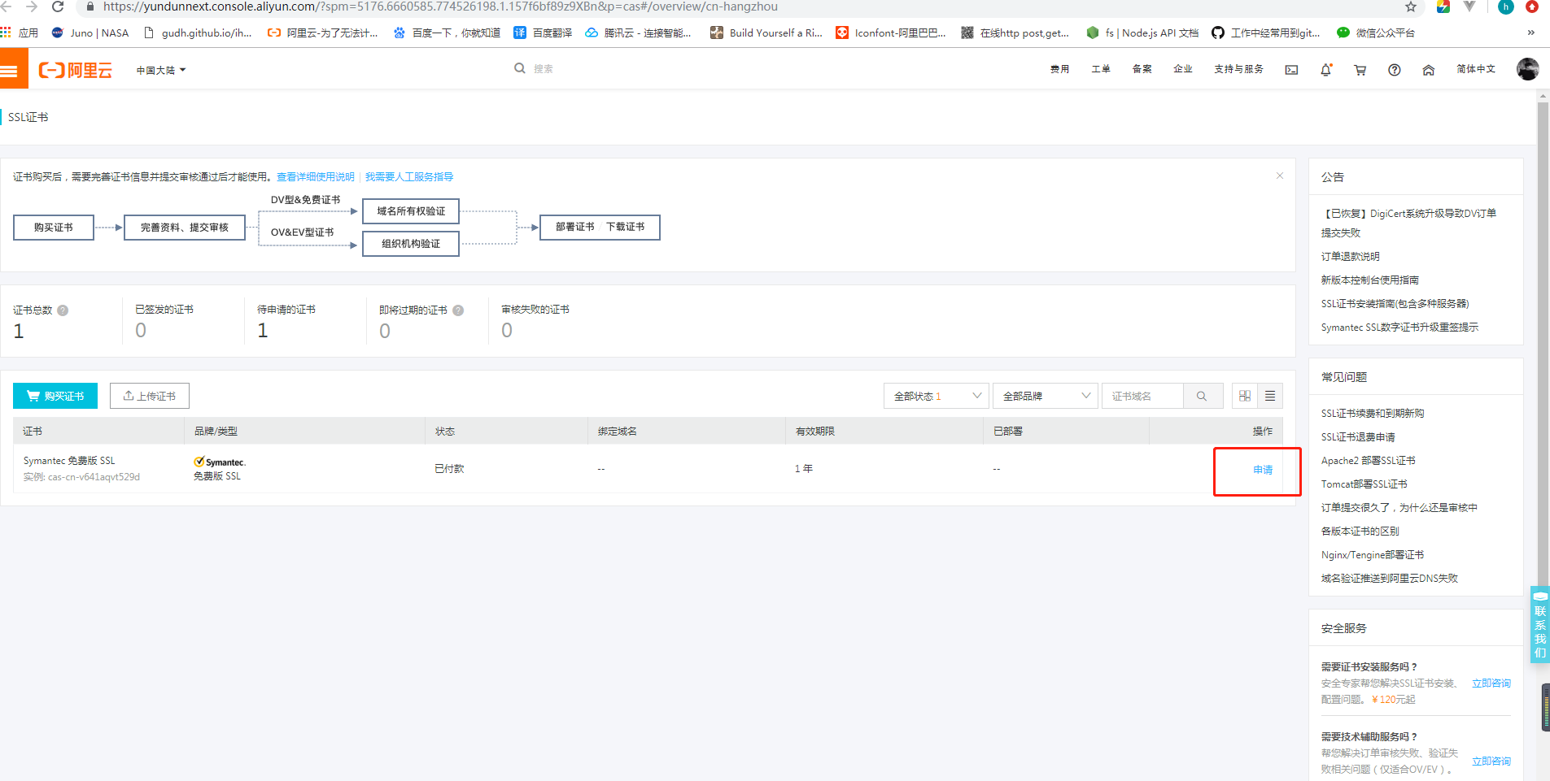1550x781 pixels.
Task: Open the help question mark icon
Action: pos(1394,70)
